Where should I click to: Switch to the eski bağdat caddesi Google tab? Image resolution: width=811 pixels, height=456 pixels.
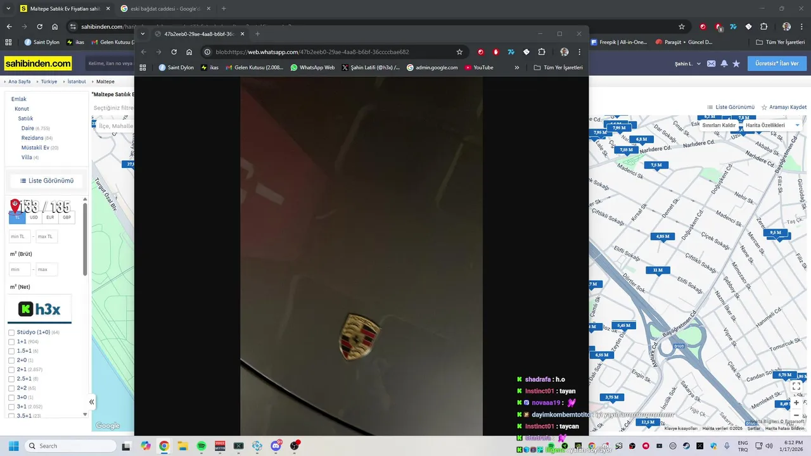tap(165, 9)
